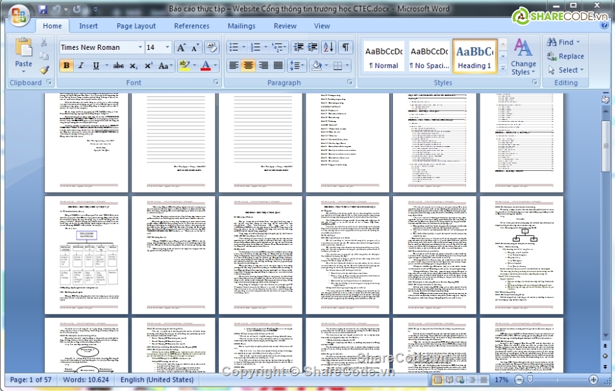
Task: Toggle center alignment
Action: tap(249, 65)
